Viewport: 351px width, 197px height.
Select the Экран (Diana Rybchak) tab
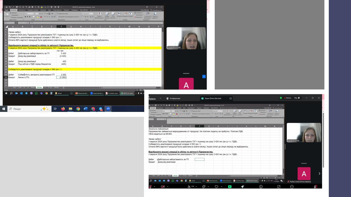[x=214, y=98]
